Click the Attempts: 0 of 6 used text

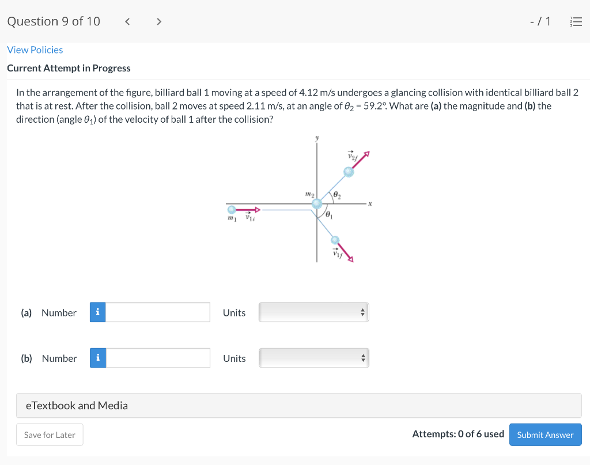(458, 434)
